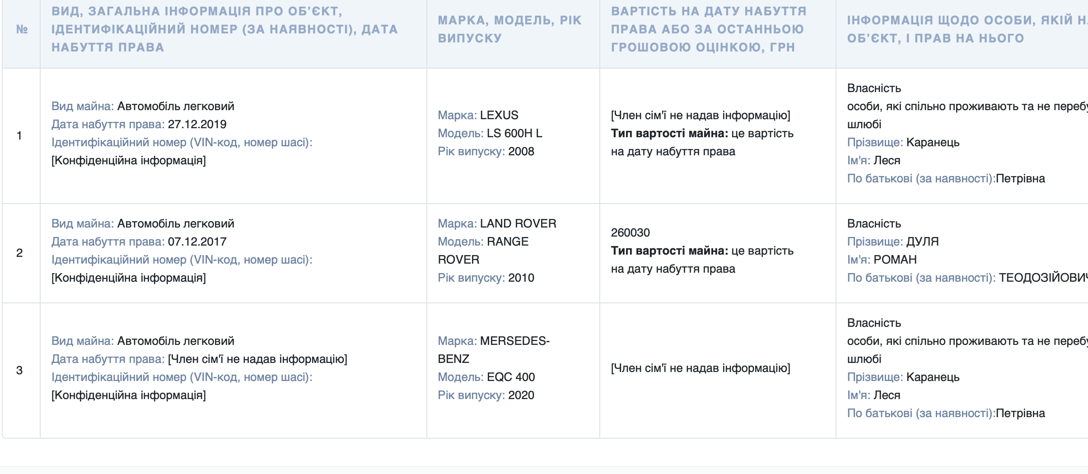Click the acquisition date 07.12.2017
Image resolution: width=1088 pixels, height=474 pixels.
(x=197, y=242)
